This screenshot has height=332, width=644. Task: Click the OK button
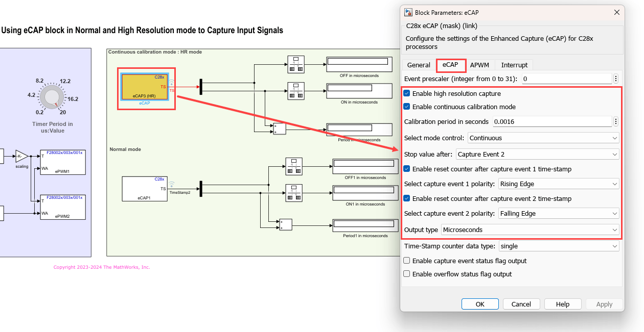coord(480,304)
